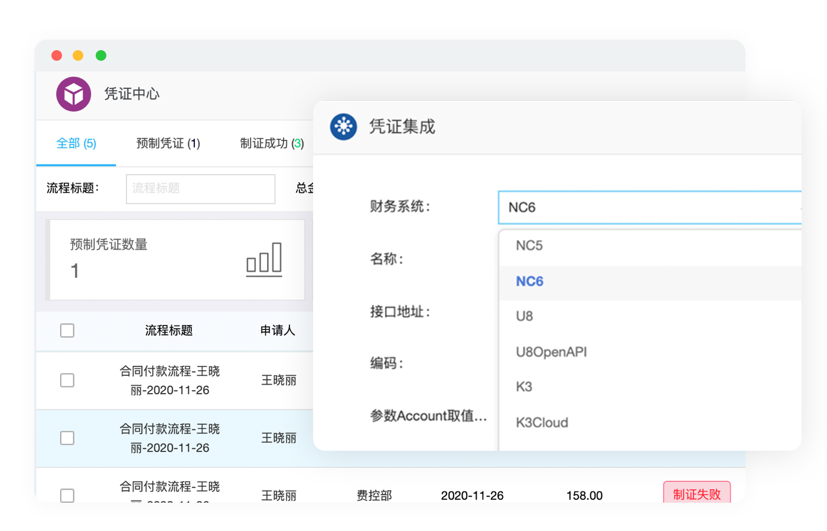Click the date cell 2020-11-26 in last row
Image resolution: width=827 pixels, height=531 pixels.
tap(472, 496)
